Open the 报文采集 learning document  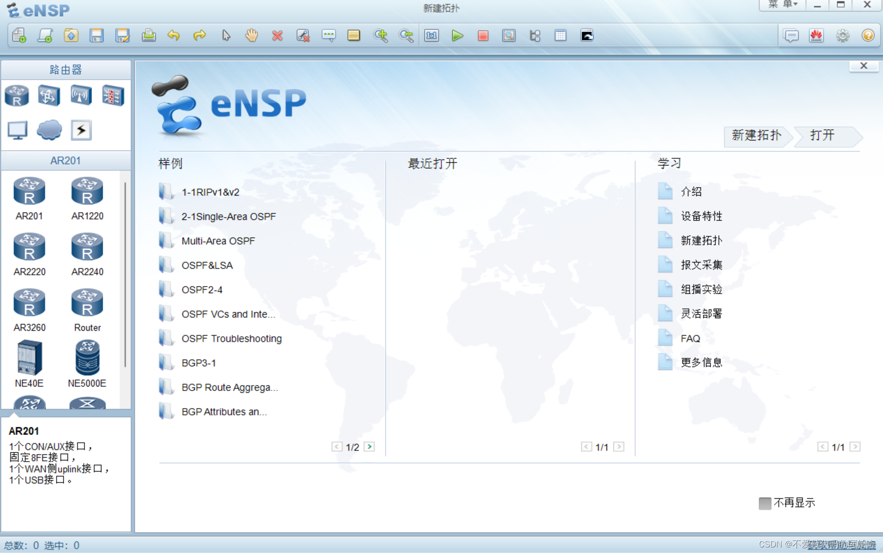pyautogui.click(x=701, y=265)
